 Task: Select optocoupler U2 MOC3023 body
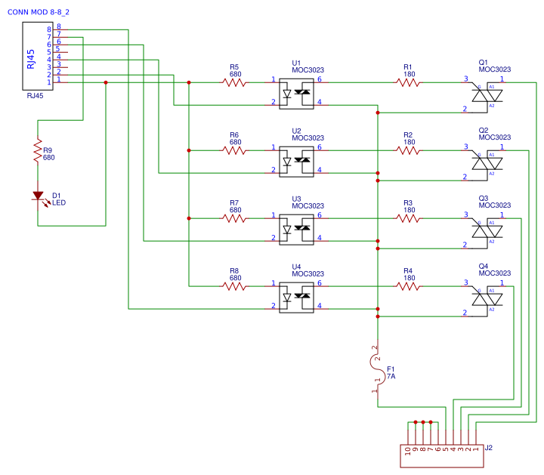297,162
